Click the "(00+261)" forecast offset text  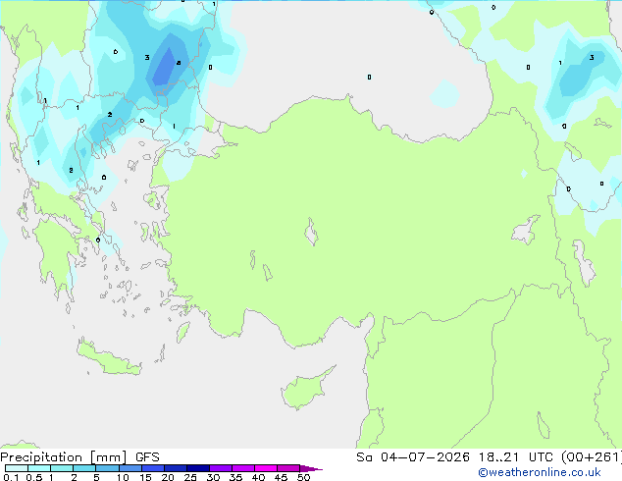pos(592,457)
